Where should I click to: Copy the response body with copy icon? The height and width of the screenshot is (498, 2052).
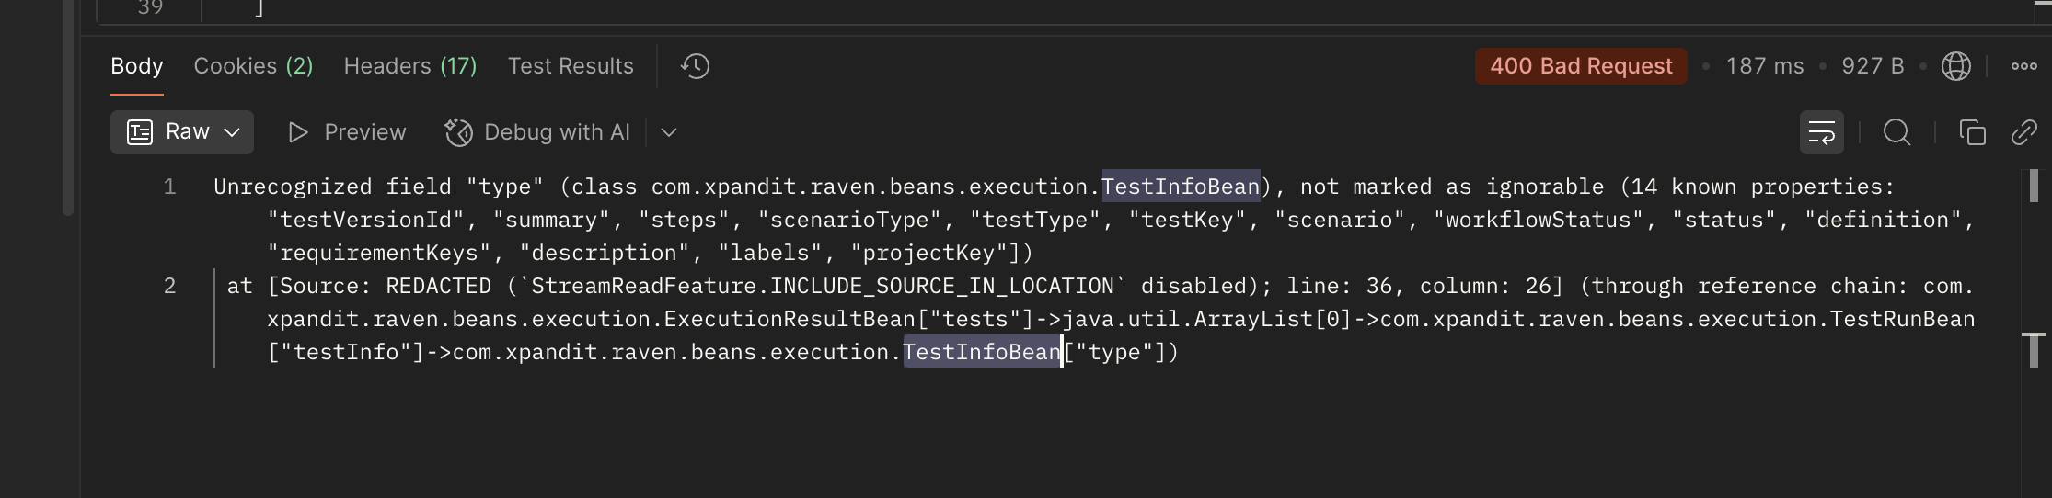[1972, 132]
